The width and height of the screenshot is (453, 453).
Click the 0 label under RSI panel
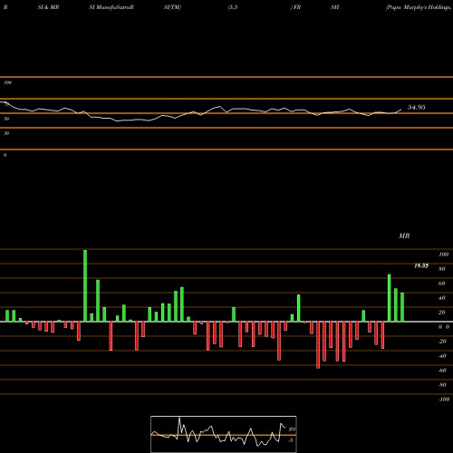(5, 155)
